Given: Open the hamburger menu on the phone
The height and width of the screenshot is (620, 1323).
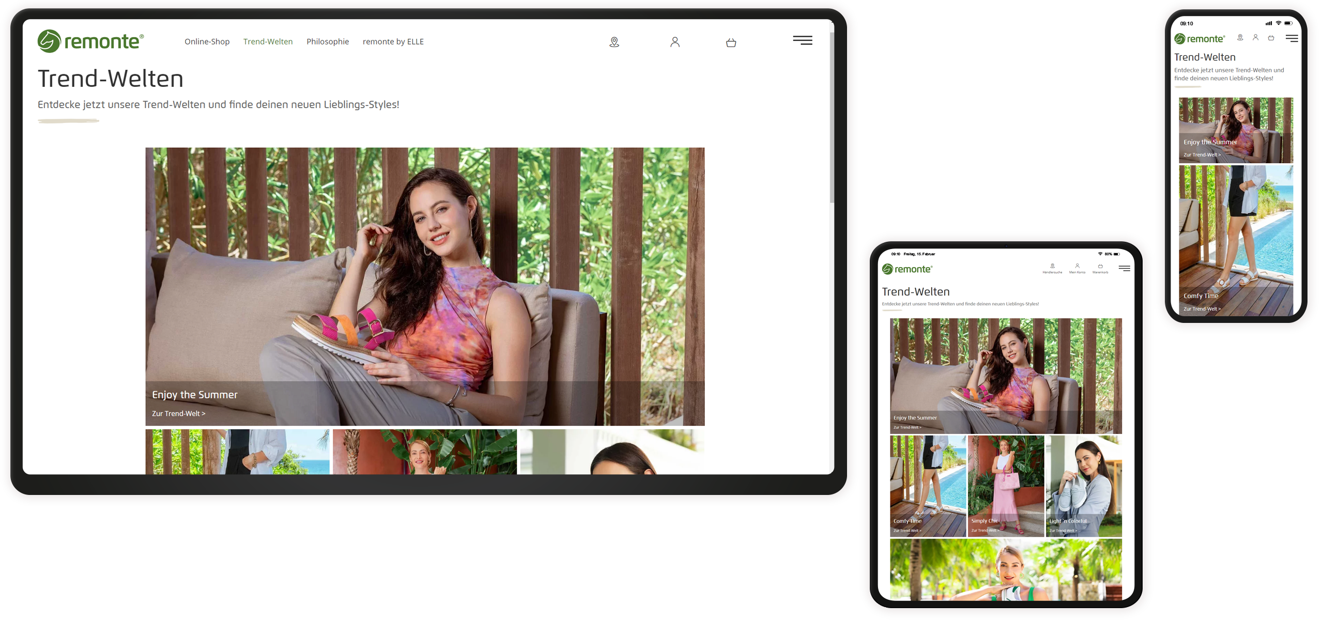Looking at the screenshot, I should (x=1291, y=38).
